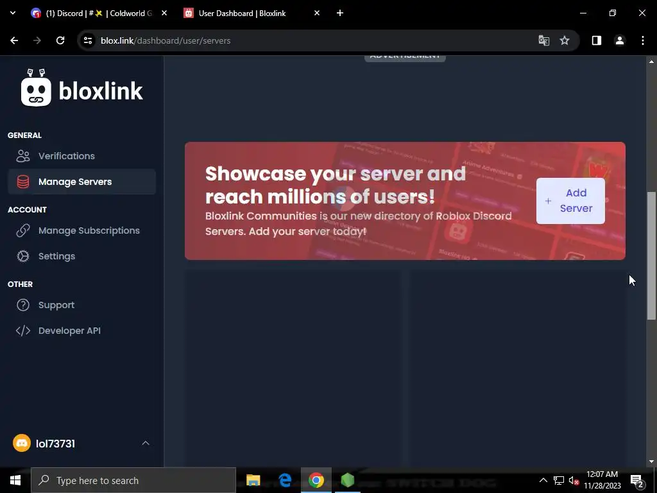Toggle the browser side panel
Viewport: 657px width, 493px height.
tap(597, 40)
